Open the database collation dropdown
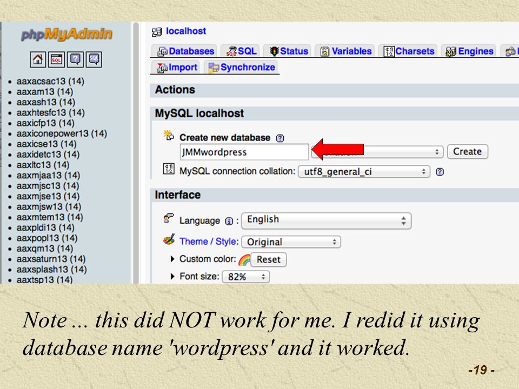 (377, 152)
